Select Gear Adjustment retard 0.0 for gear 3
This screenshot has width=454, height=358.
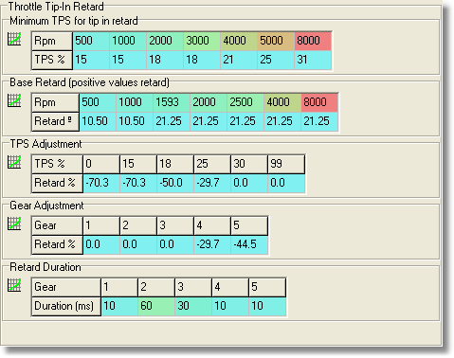coord(175,244)
